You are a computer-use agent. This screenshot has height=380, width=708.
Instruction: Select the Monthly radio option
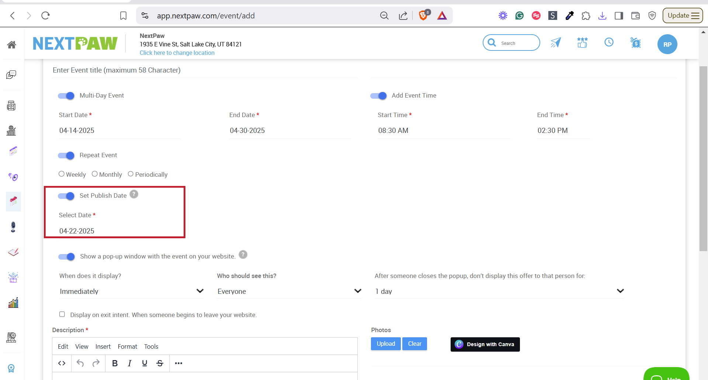click(95, 174)
